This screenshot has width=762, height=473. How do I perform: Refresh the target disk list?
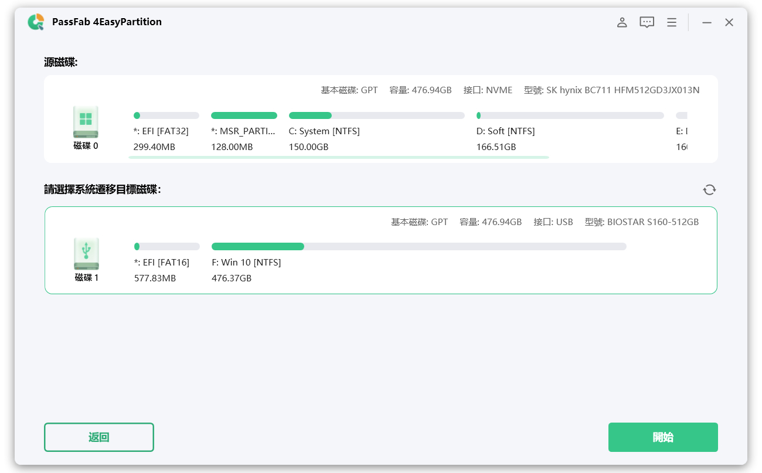[x=709, y=189]
